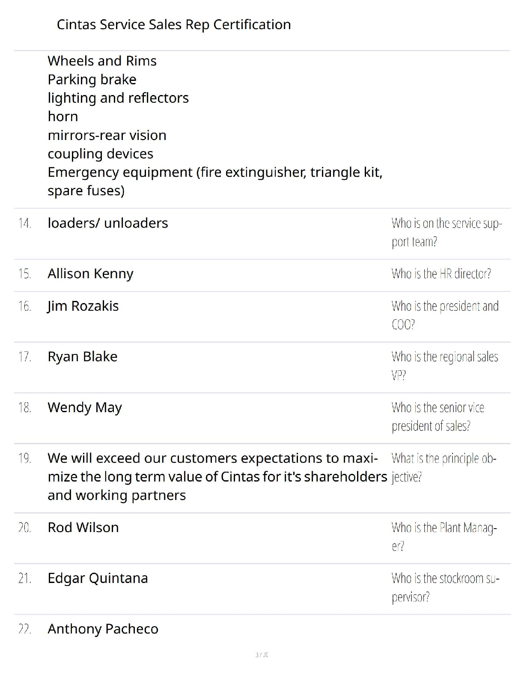Click the senior vice president of sales question
Viewport: 524px width, 678px height.
pos(438,417)
